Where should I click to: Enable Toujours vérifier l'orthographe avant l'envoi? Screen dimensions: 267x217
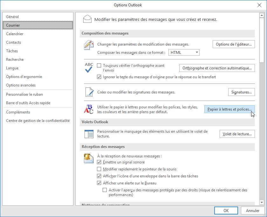tap(99, 66)
